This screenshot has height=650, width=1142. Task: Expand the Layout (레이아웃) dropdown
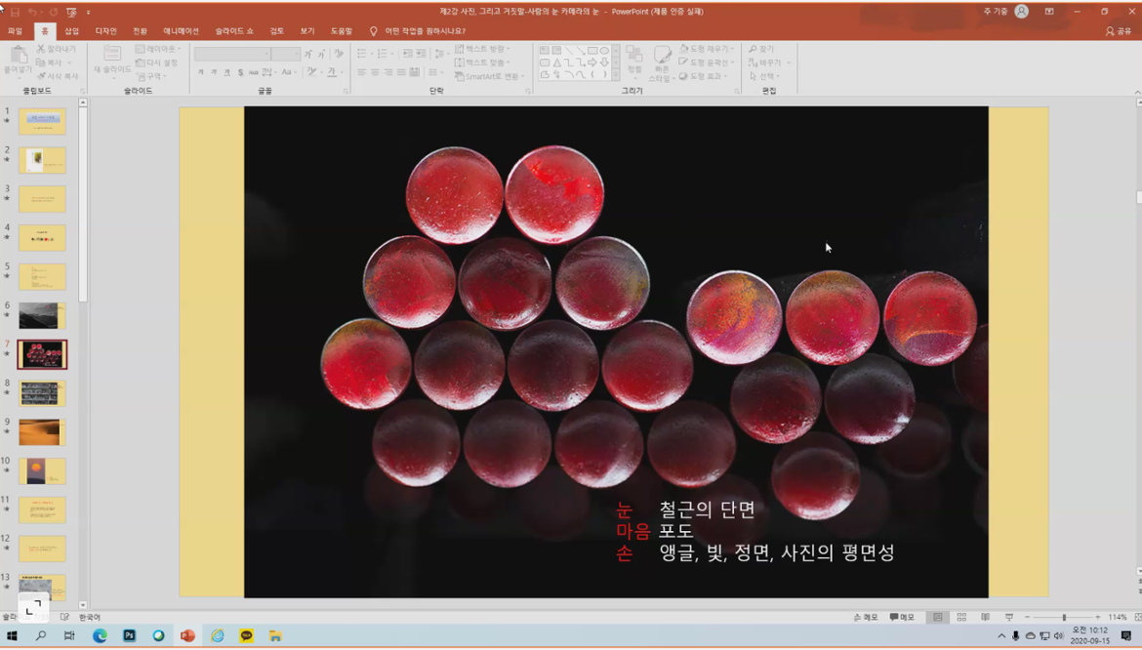[x=158, y=49]
